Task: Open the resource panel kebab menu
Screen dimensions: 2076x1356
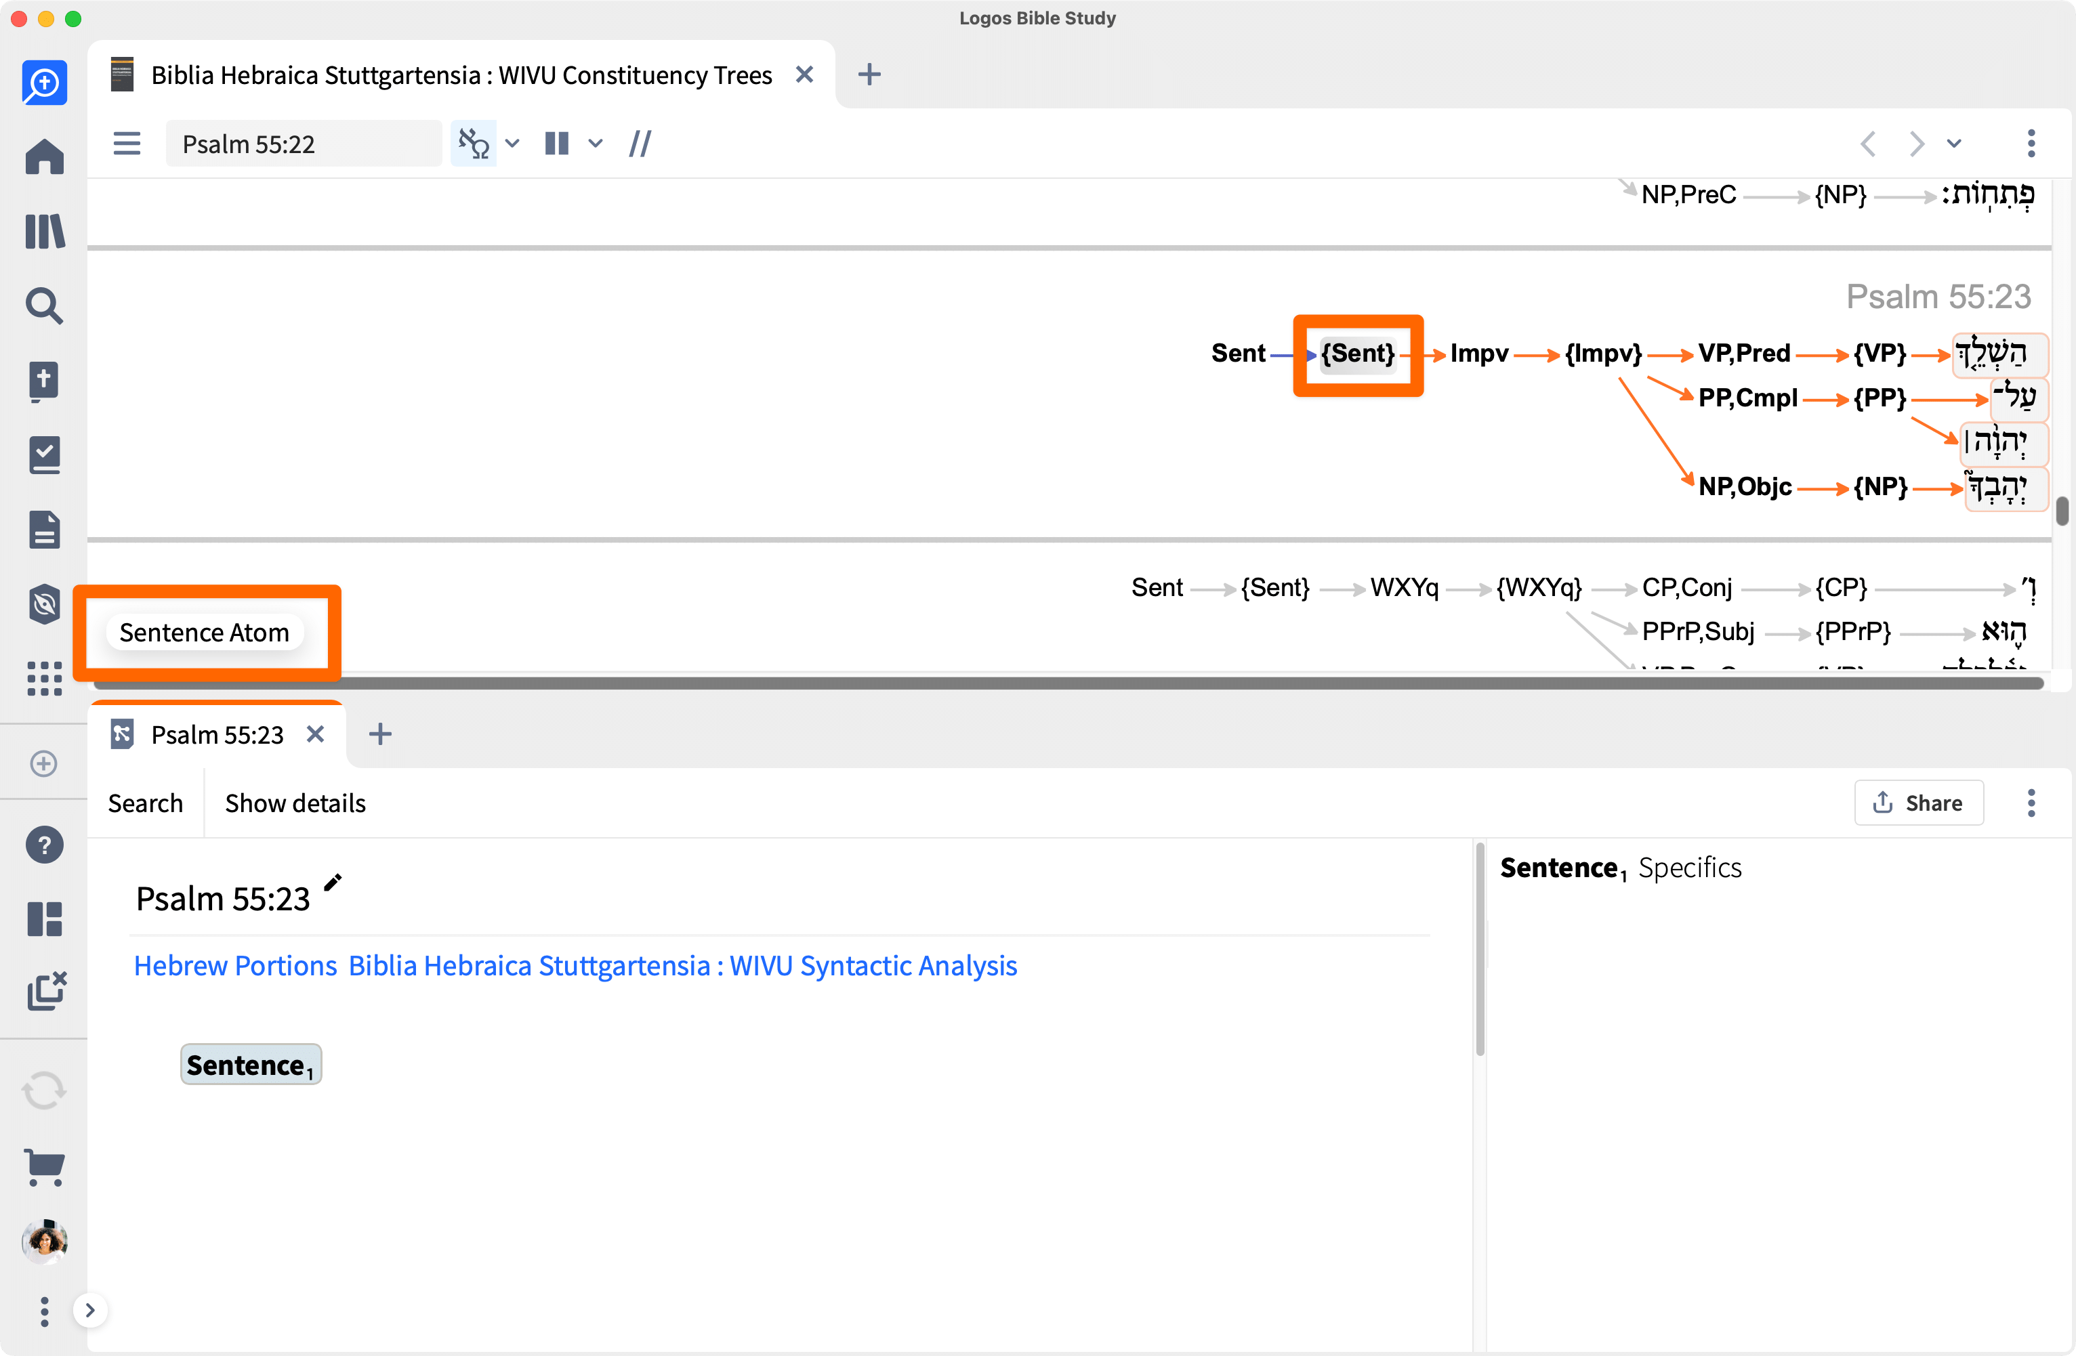Action: [x=2031, y=143]
